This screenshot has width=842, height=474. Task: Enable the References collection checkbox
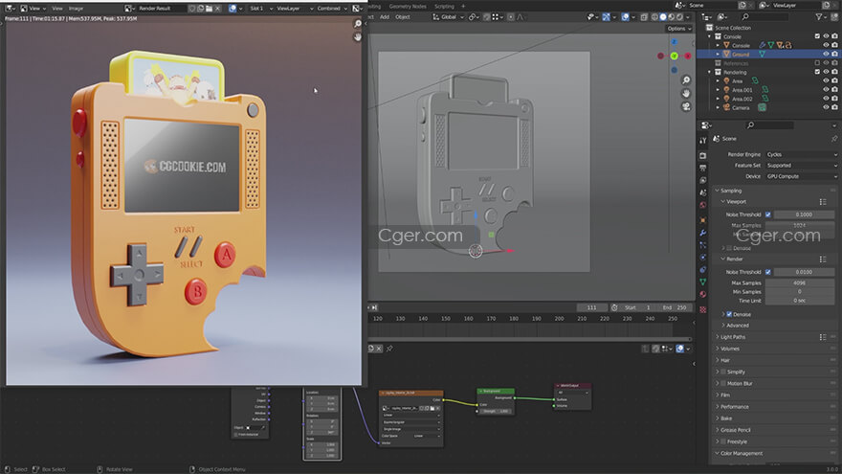click(817, 63)
